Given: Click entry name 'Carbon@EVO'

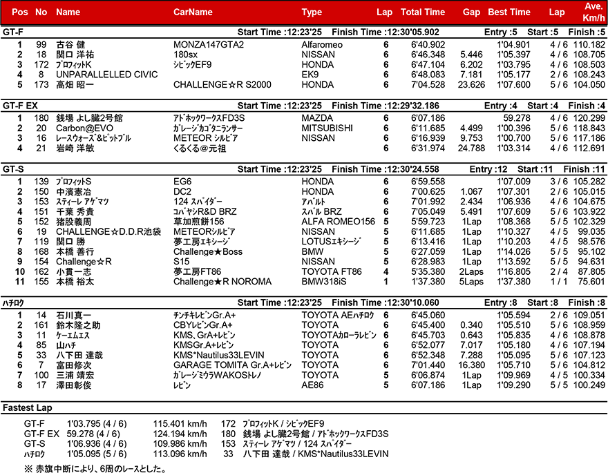Looking at the screenshot, I should pyautogui.click(x=84, y=128).
